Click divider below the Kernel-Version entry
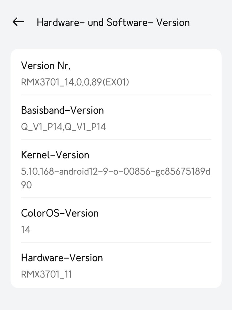The height and width of the screenshot is (310, 232). [116, 197]
